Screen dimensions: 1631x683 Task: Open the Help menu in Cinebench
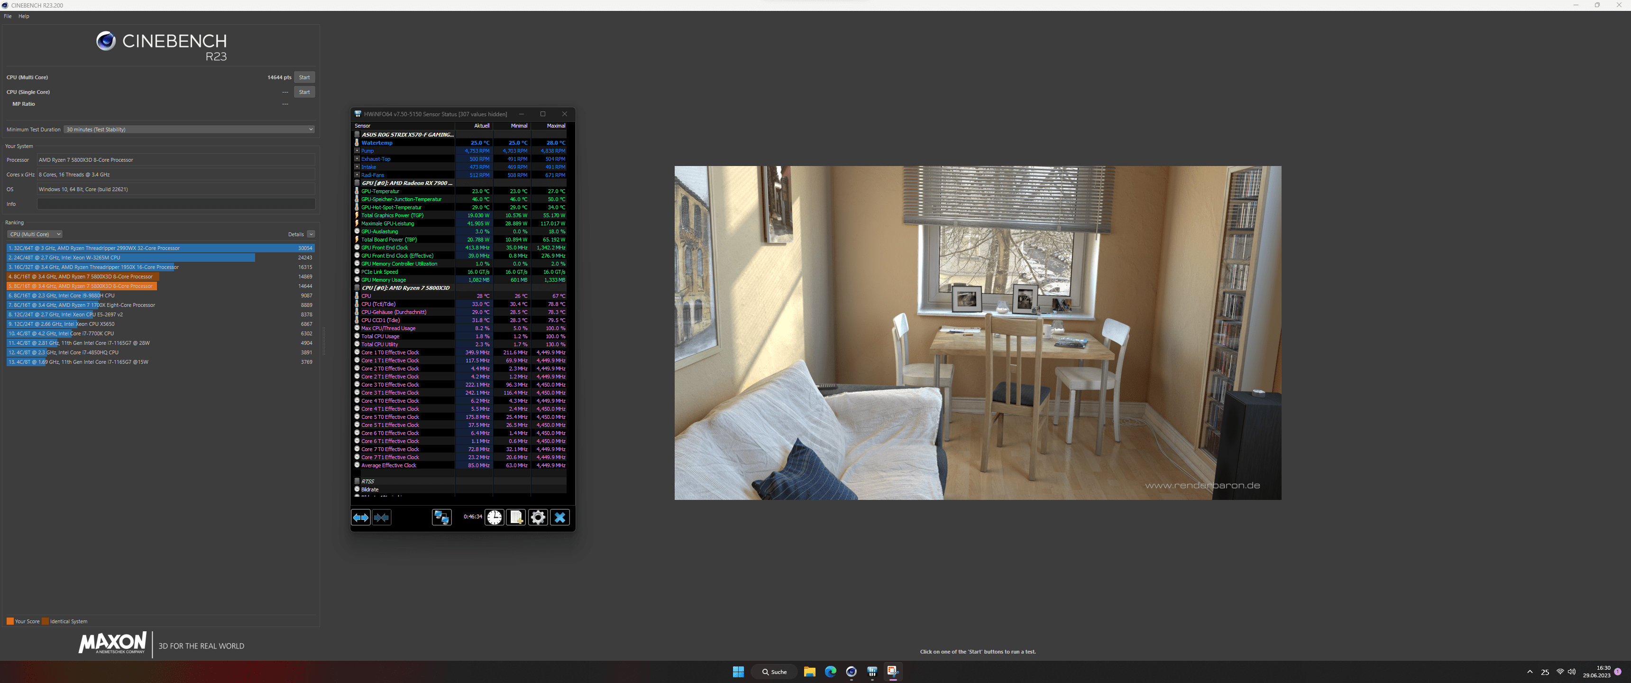click(24, 17)
